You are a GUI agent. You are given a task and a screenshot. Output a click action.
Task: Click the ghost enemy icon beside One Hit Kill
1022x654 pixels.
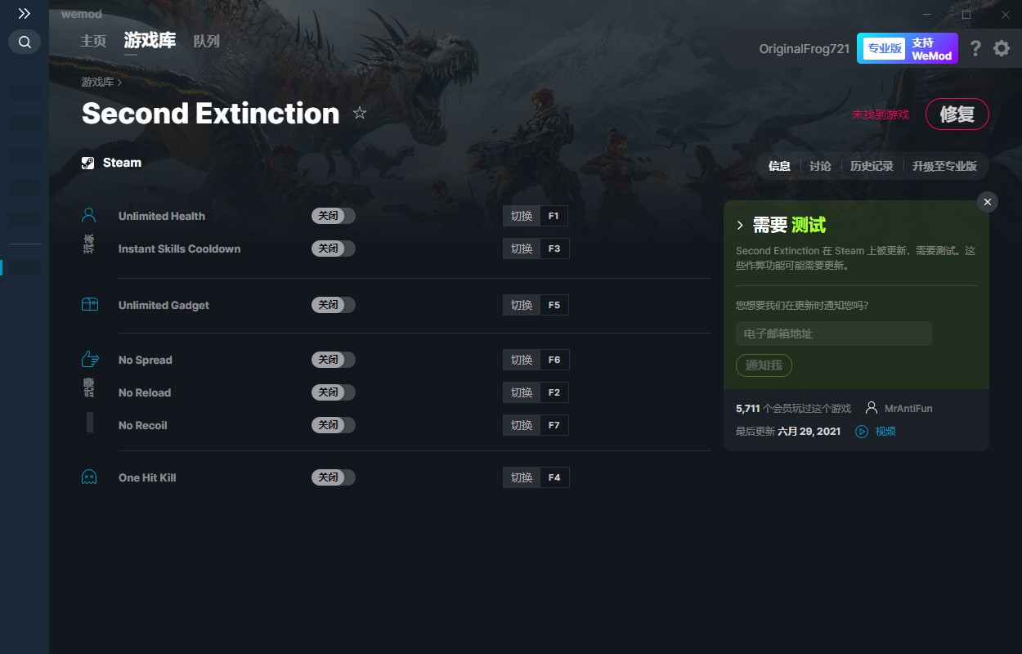pos(89,477)
